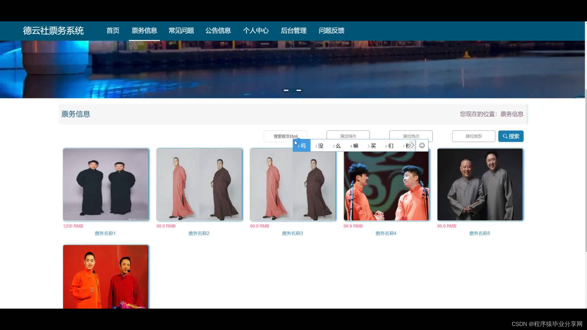This screenshot has height=330, width=587.
Task: Open the 票务名称4 performer image
Action: point(386,186)
